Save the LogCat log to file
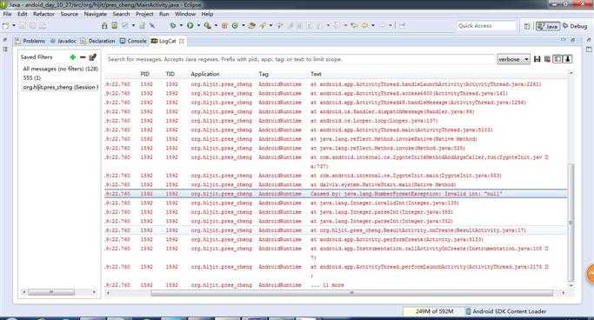Viewport: 594px width, 320px height. 537,59
